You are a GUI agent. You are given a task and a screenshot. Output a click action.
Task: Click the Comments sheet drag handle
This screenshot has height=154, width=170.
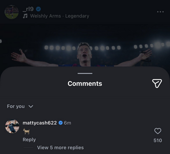[x=85, y=73]
